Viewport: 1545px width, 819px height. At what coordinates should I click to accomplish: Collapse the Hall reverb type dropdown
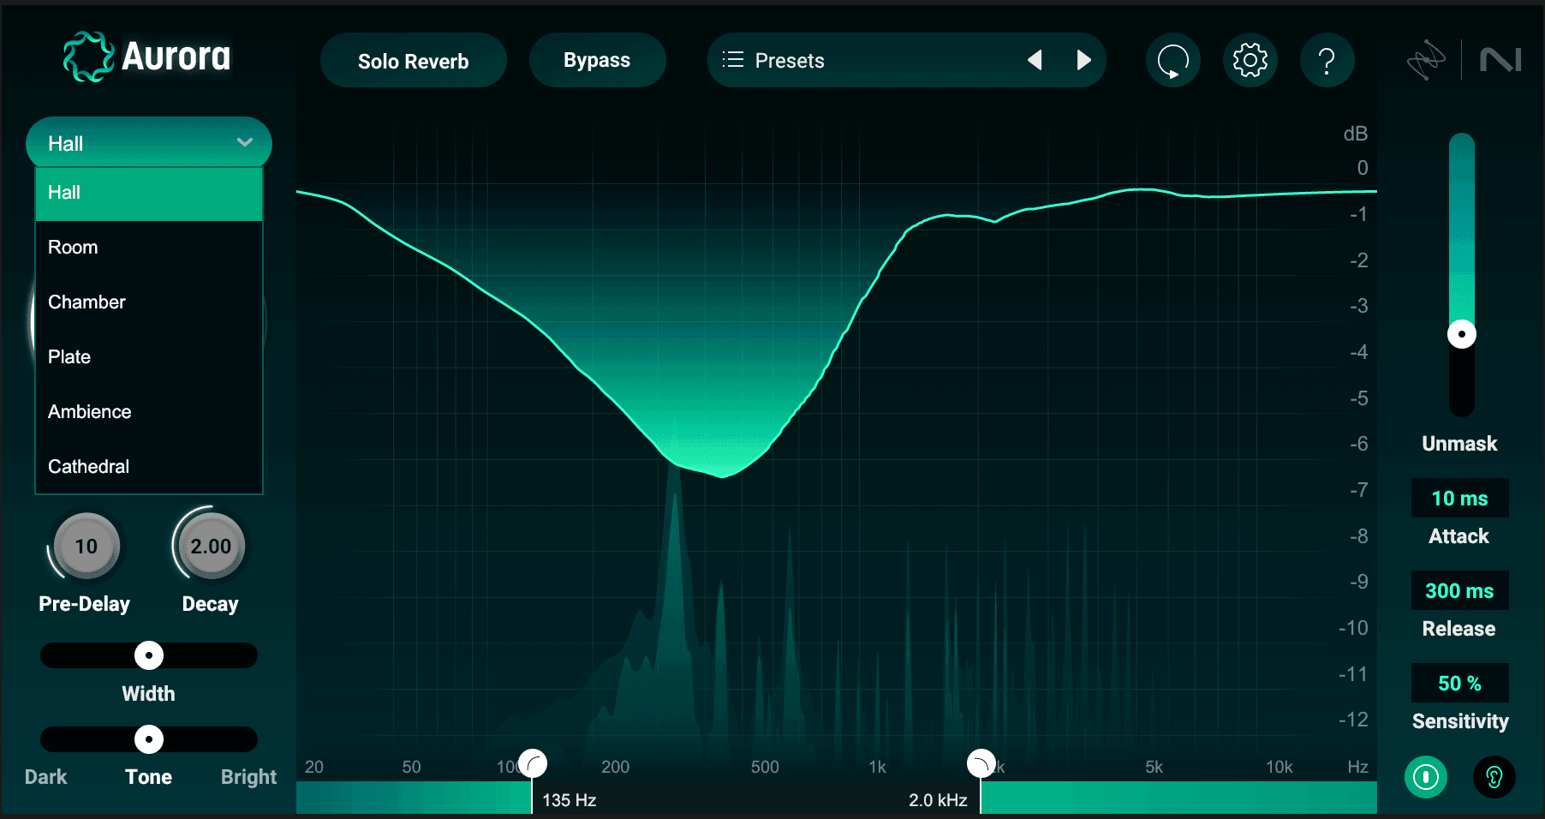coord(149,142)
